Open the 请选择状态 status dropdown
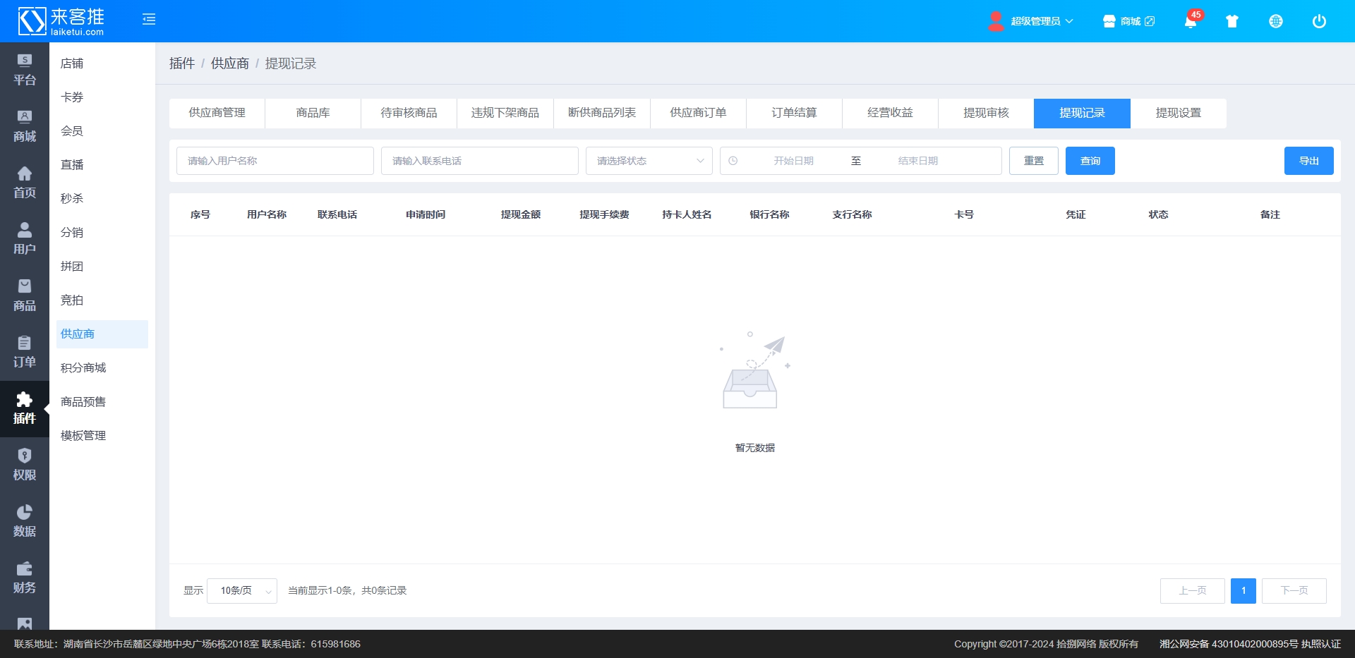The height and width of the screenshot is (658, 1355). (x=649, y=161)
